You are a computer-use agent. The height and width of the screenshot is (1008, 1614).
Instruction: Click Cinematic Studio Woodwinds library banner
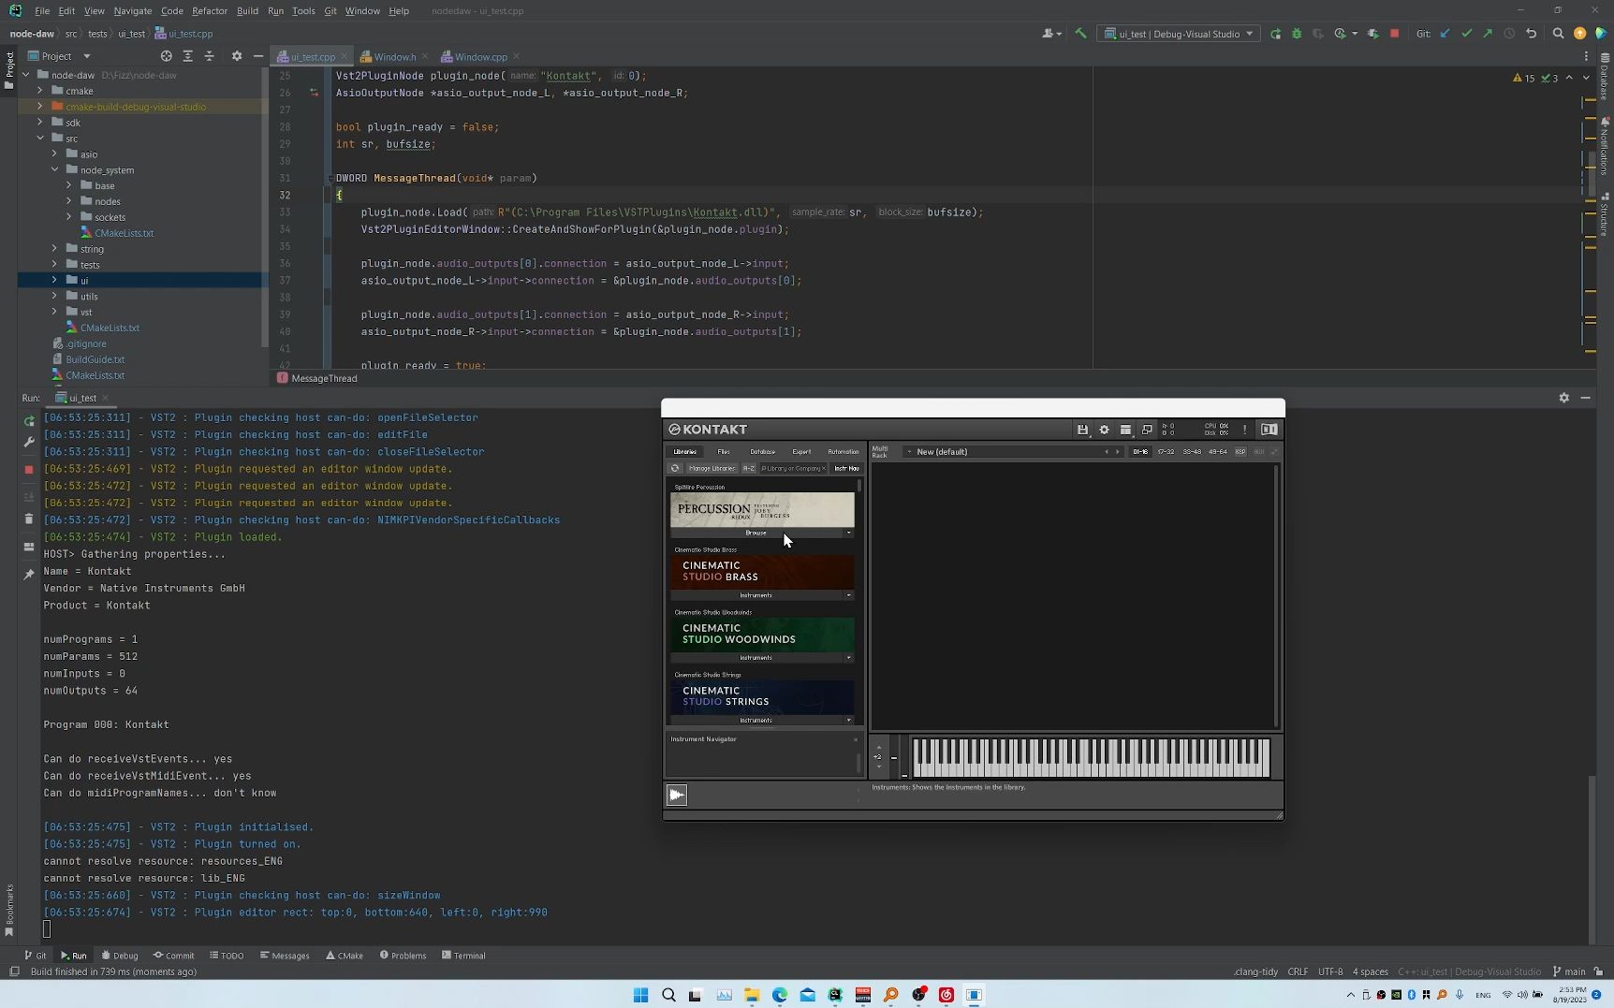tap(762, 634)
